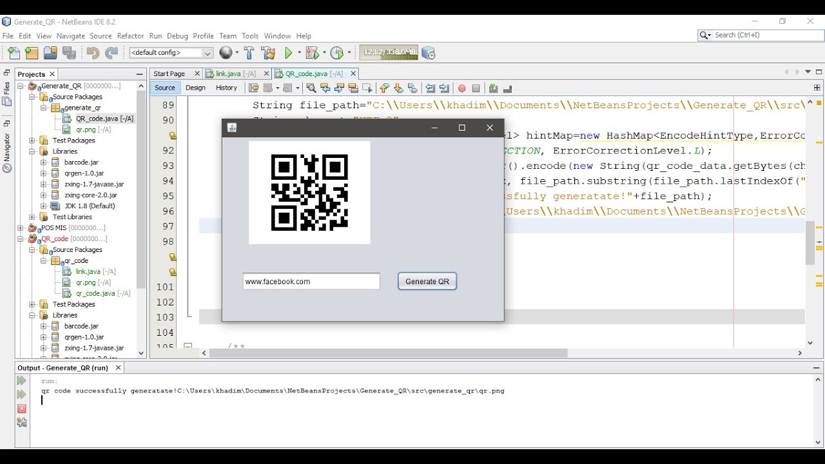Open Debug Project dropdown arrow
Image resolution: width=825 pixels, height=464 pixels.
324,53
